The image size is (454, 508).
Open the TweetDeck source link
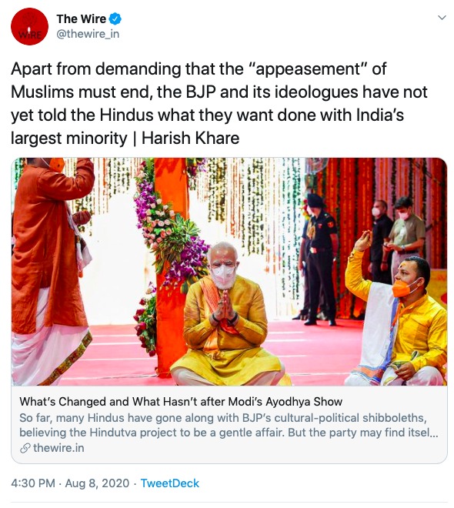pos(170,483)
